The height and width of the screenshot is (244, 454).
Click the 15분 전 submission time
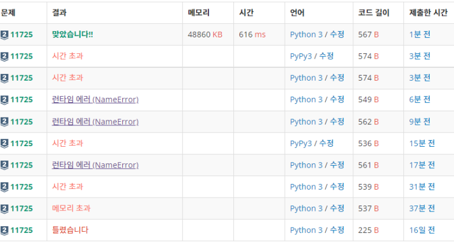click(x=422, y=143)
